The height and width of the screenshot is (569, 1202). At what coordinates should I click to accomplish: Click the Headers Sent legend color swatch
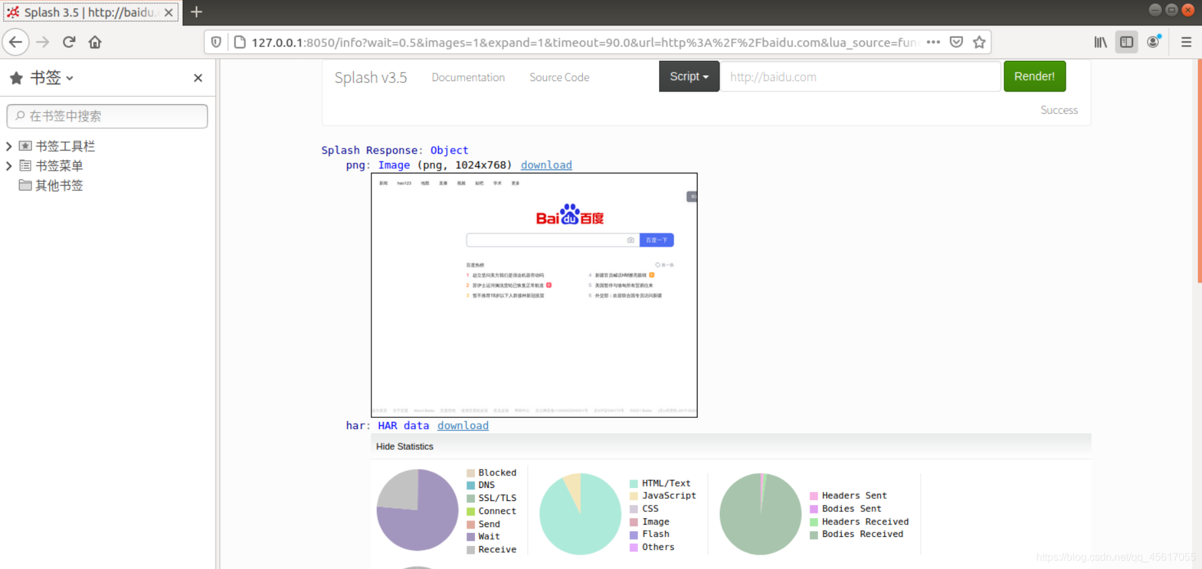point(814,496)
